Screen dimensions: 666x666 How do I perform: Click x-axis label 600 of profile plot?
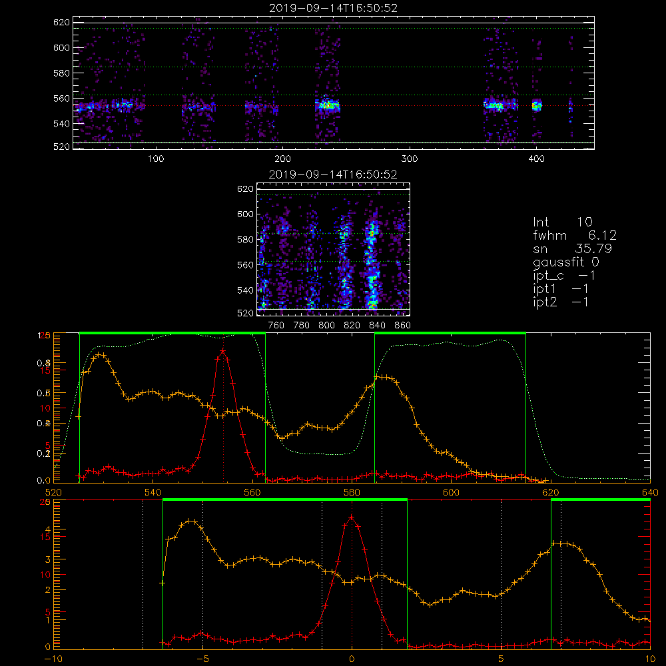click(x=451, y=492)
